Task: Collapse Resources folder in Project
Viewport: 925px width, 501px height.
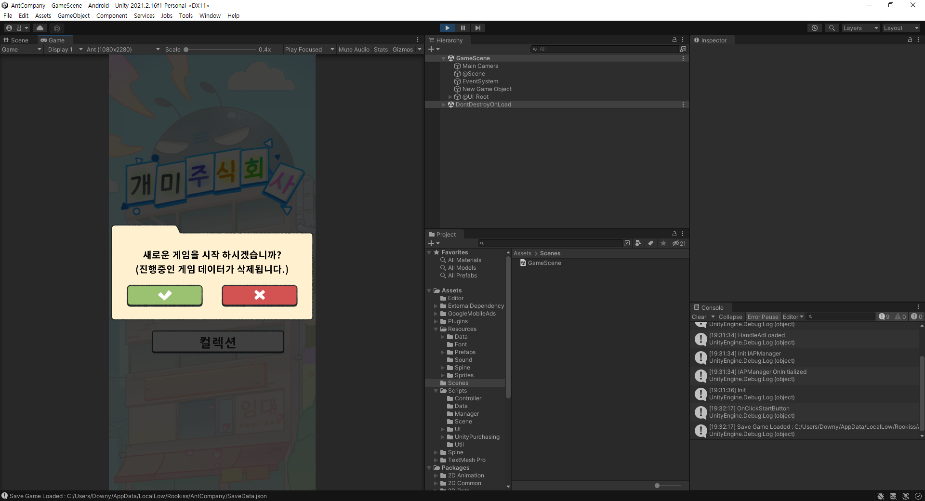Action: coord(436,329)
